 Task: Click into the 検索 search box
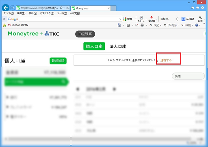[188, 76]
